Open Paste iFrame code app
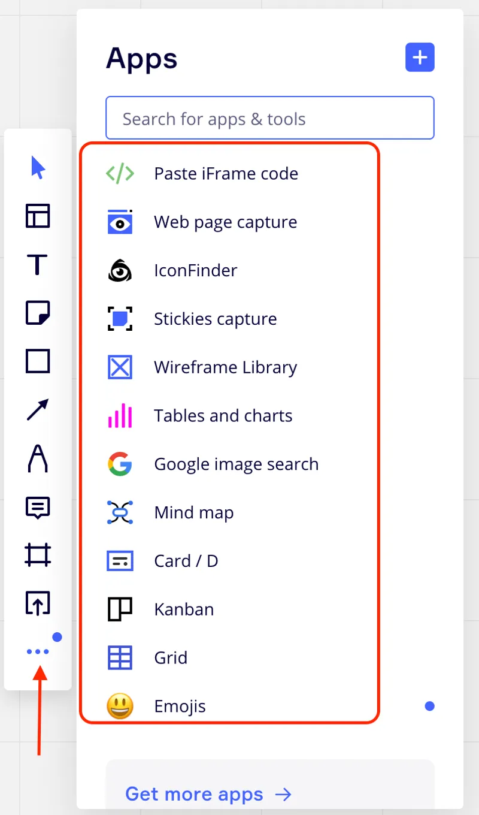The width and height of the screenshot is (479, 815). tap(226, 174)
